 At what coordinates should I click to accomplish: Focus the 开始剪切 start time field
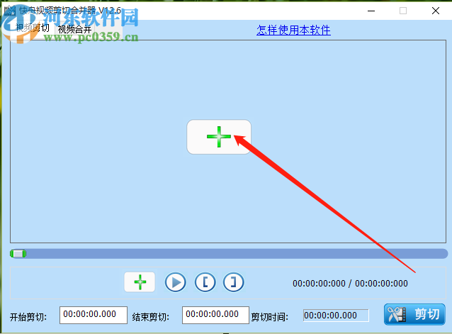(94, 315)
